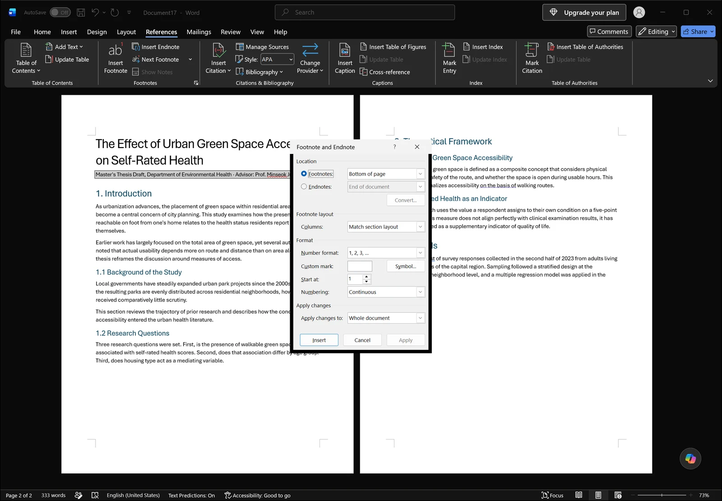Open the Numbering dropdown
Viewport: 722px width, 501px height.
[x=386, y=292]
